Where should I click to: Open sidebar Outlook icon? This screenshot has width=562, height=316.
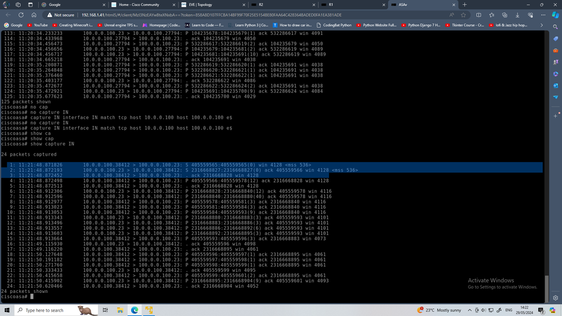pyautogui.click(x=556, y=85)
